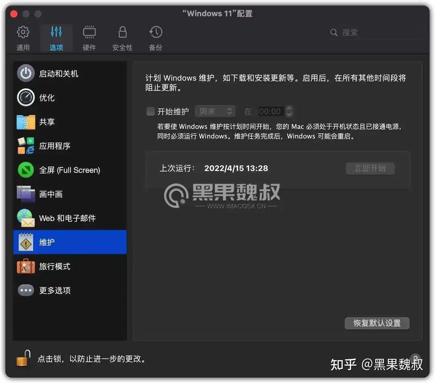
Task: Click the 恢复默认设置 button
Action: [377, 323]
